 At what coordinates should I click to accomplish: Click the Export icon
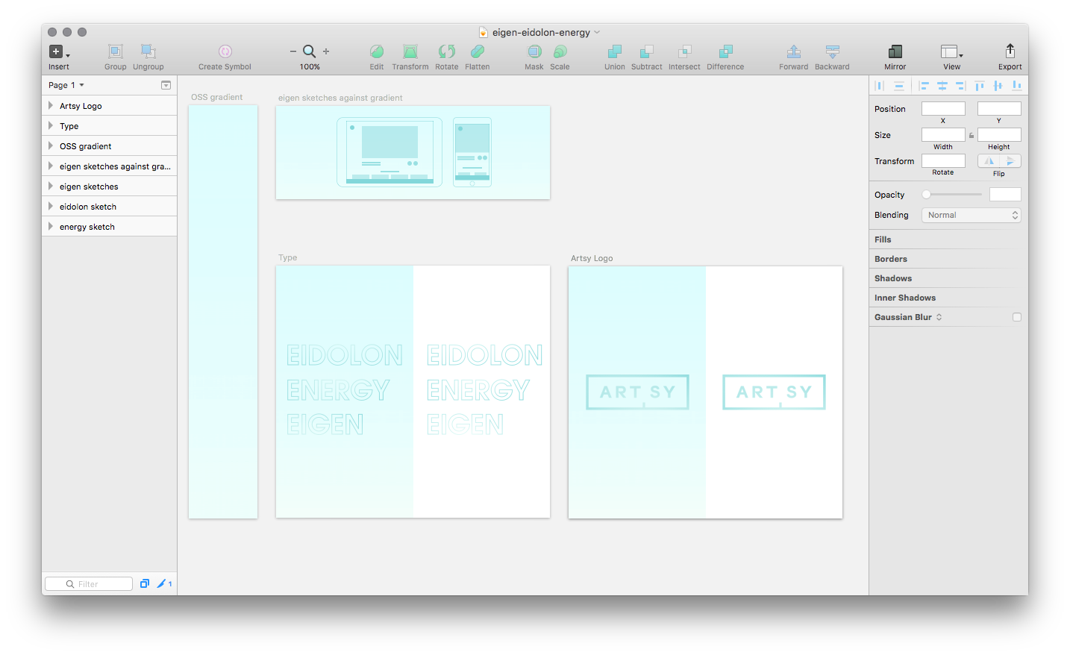[x=1010, y=51]
